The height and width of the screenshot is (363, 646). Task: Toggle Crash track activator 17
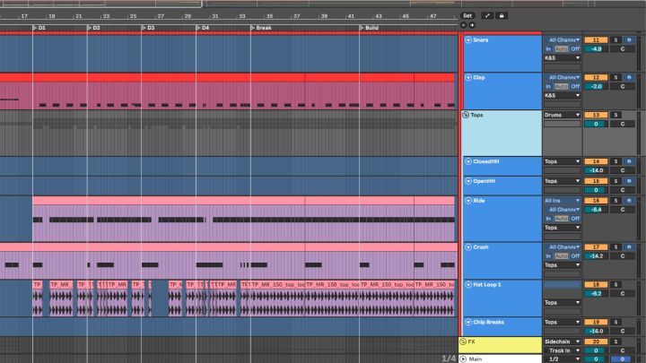[596, 247]
